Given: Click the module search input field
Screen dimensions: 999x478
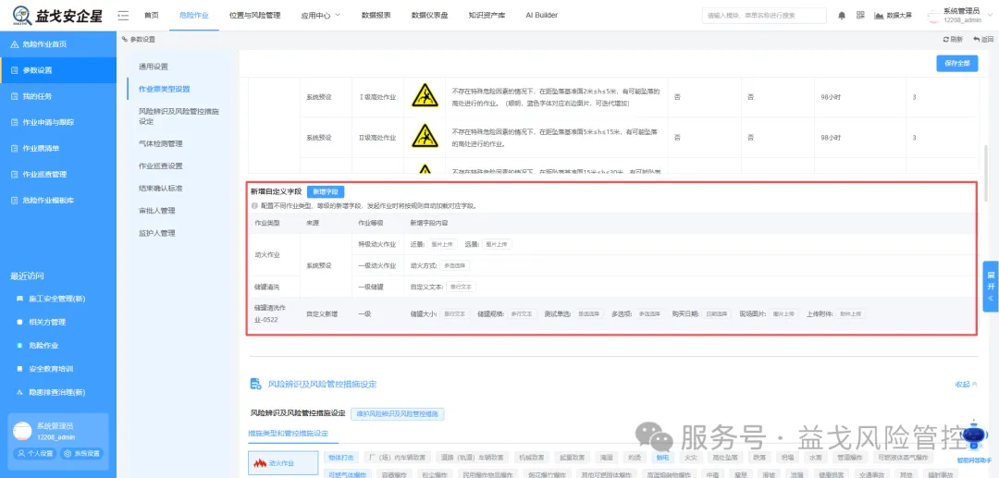Looking at the screenshot, I should coord(764,16).
